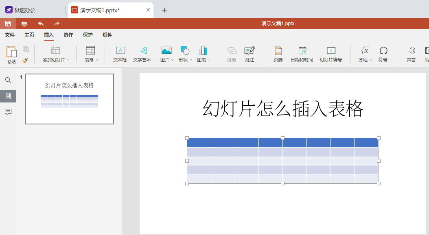429x235 pixels.
Task: Redo the last action
Action: coord(57,24)
